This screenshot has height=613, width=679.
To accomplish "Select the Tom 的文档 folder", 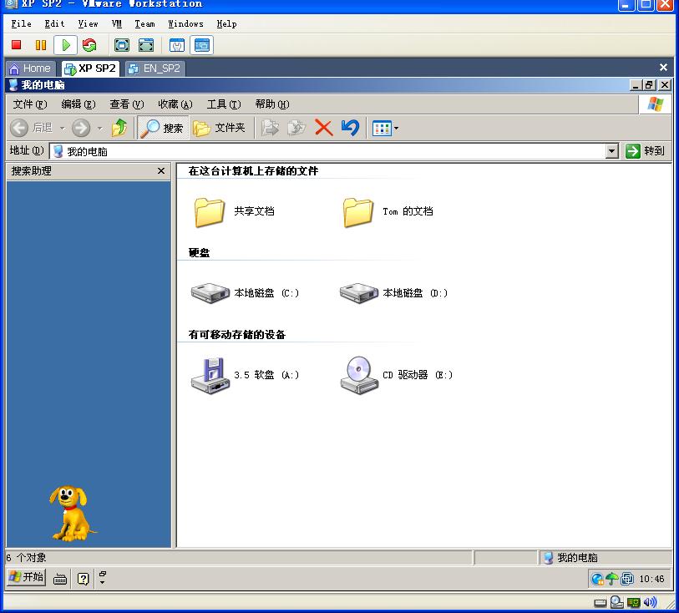I will [x=388, y=211].
